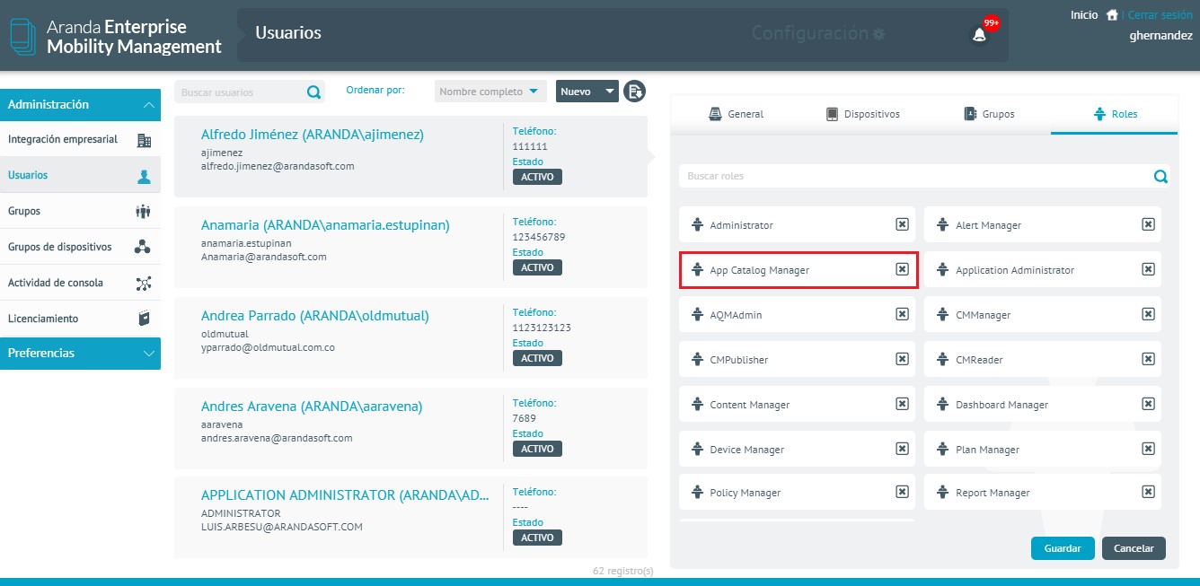This screenshot has width=1200, height=586.
Task: Remove the Policy Manager role
Action: (902, 492)
